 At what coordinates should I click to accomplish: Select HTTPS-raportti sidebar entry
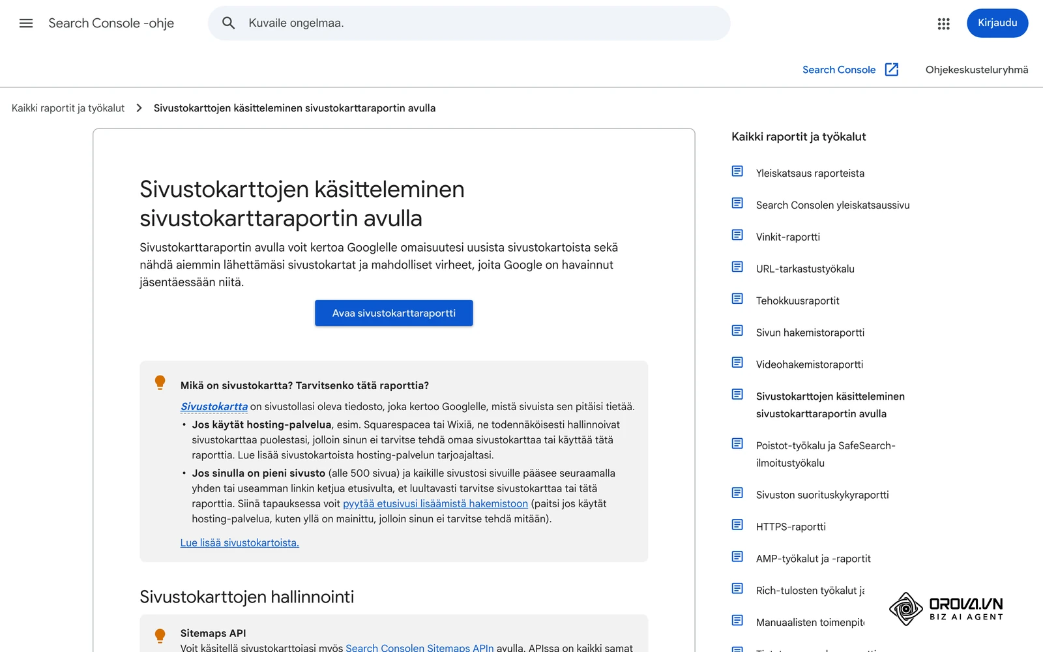791,527
